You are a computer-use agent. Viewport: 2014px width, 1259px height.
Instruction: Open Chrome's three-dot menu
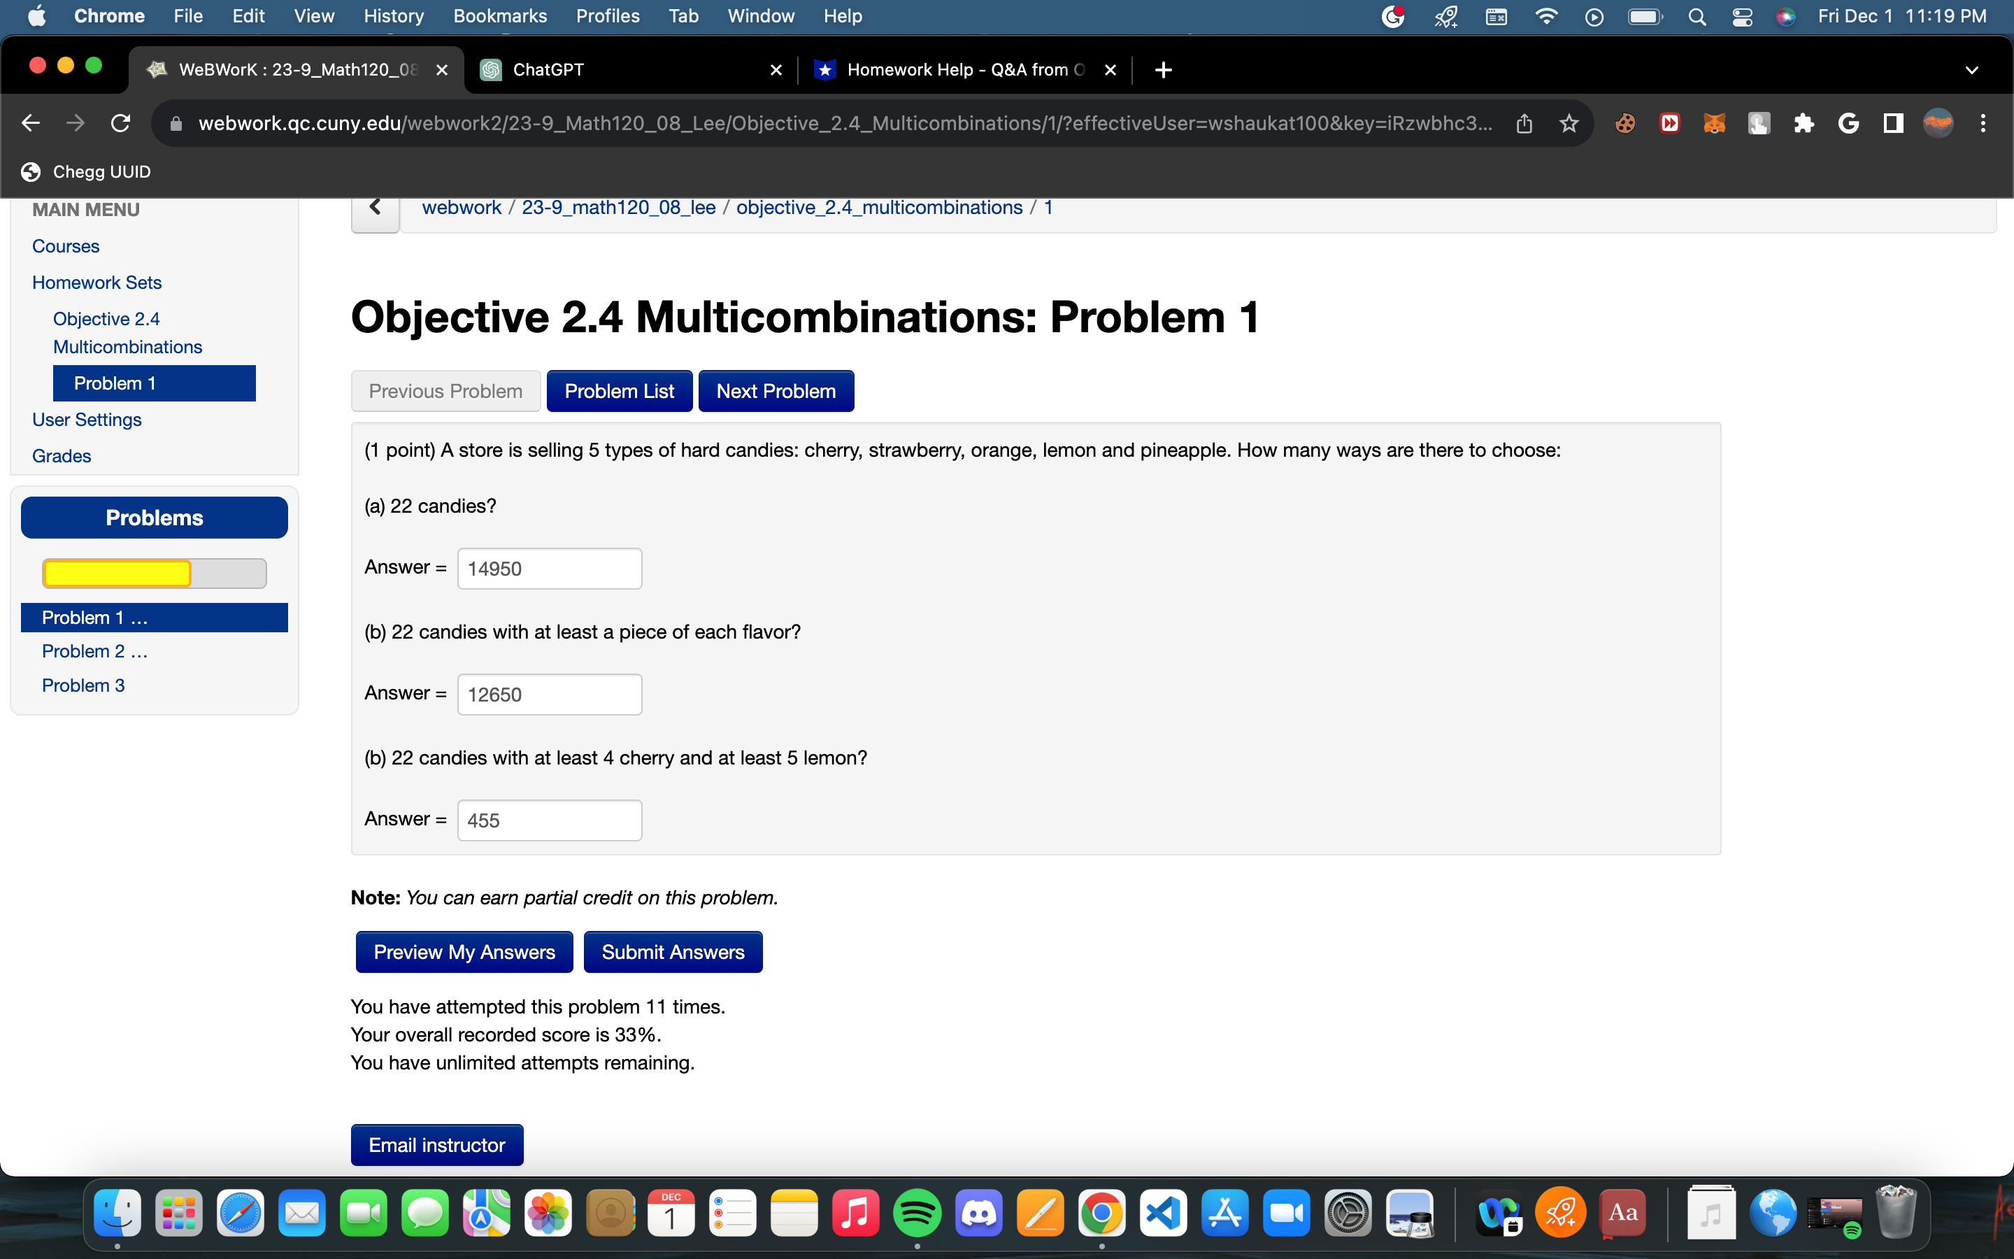1984,122
